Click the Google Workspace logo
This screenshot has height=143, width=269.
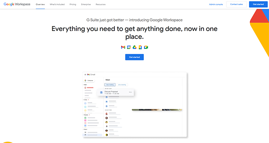pos(17,4)
